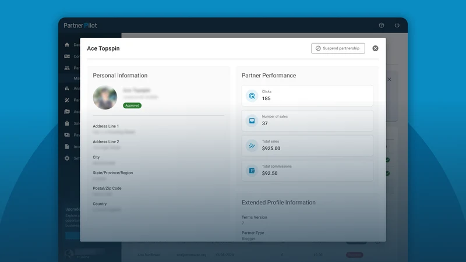Click the Suspend partnership button
Viewport: 466px width, 262px height.
point(338,48)
